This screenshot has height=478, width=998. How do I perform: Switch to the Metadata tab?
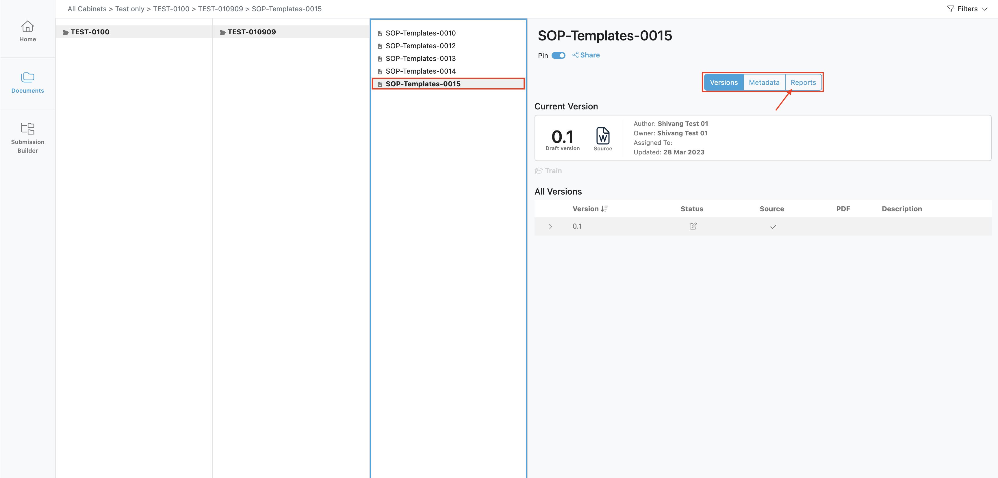[x=764, y=82]
